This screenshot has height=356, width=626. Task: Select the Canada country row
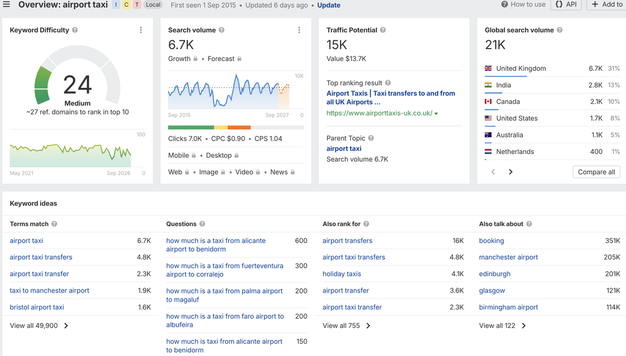552,101
